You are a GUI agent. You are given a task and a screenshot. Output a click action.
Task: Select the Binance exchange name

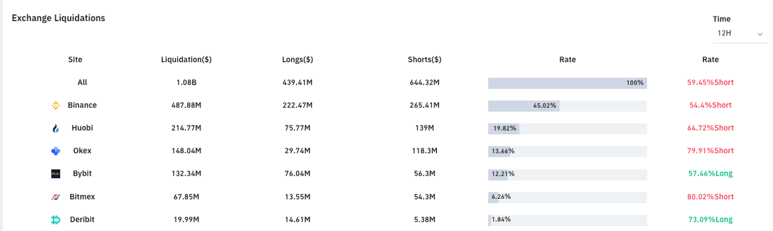click(x=82, y=105)
